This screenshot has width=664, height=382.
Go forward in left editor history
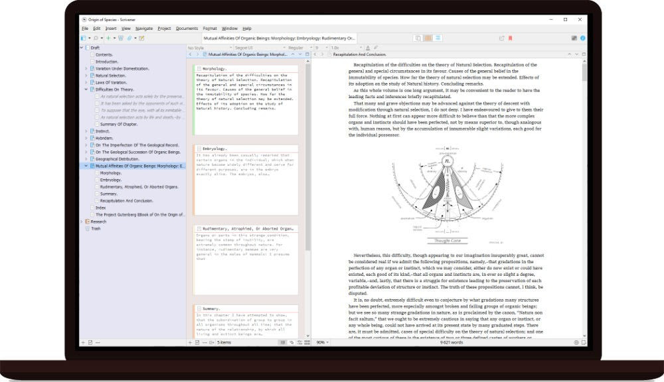pos(197,54)
